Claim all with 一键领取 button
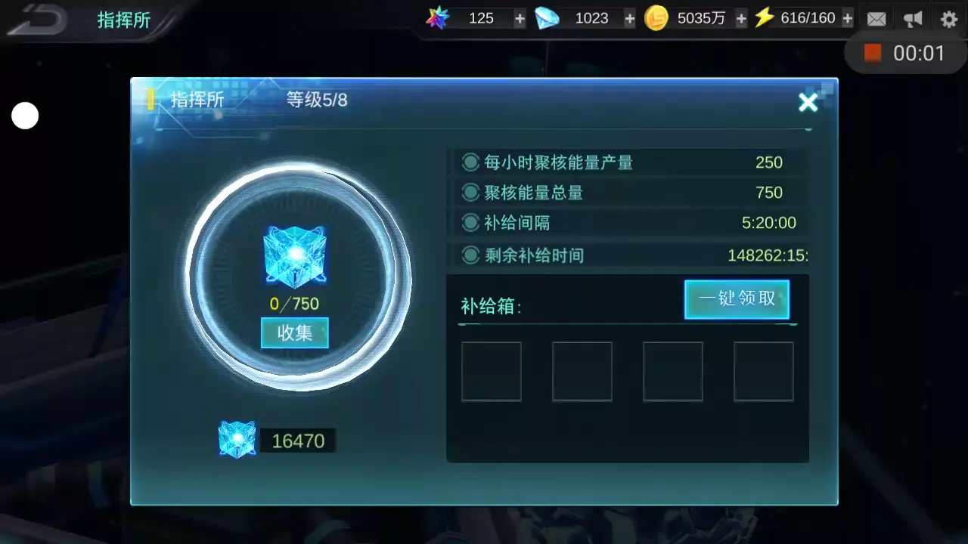The height and width of the screenshot is (544, 968). [x=737, y=299]
